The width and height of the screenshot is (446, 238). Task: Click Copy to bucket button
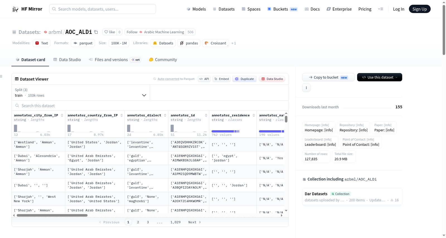328,77
